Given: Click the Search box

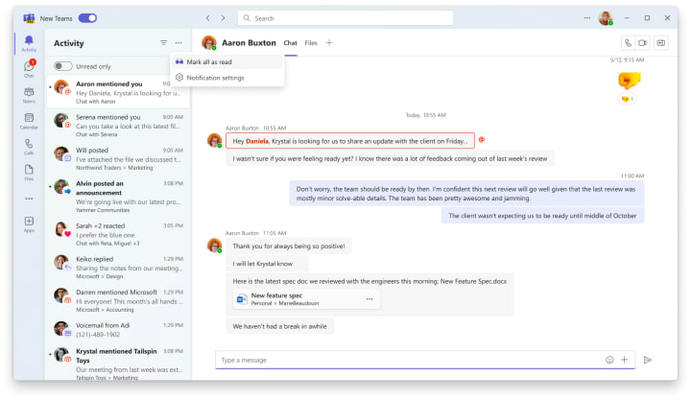Looking at the screenshot, I should tap(345, 18).
